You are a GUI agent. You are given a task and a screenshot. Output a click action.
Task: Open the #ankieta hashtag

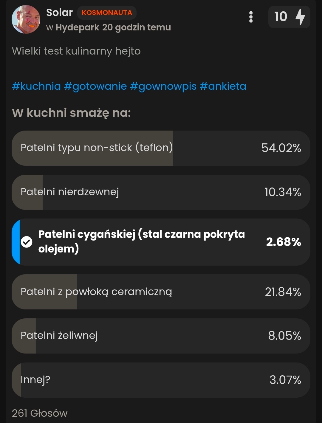223,86
